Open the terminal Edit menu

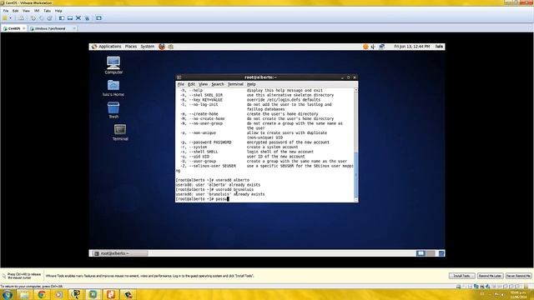click(x=191, y=84)
